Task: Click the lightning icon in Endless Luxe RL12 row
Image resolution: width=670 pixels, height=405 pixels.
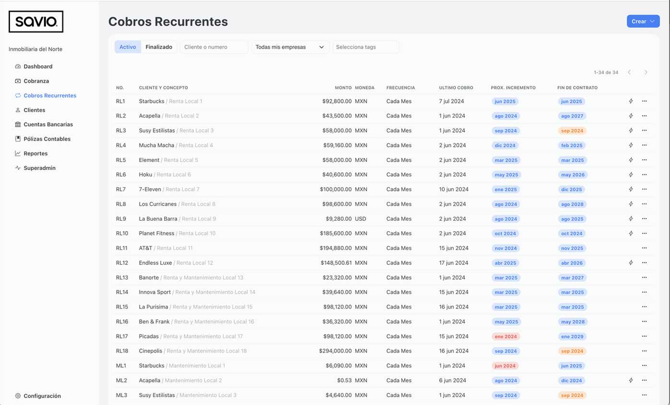Action: click(x=631, y=263)
